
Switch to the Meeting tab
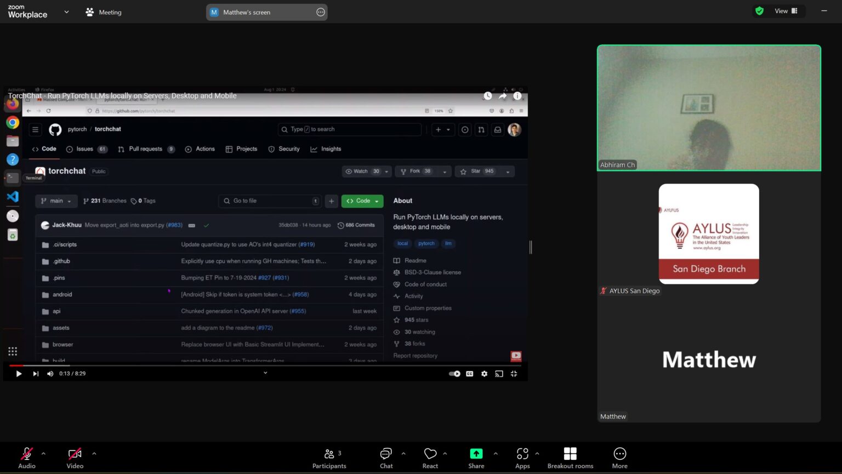point(104,12)
